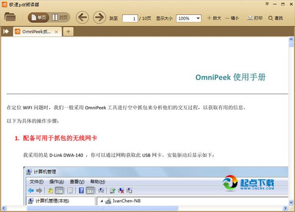Go to next page with right arrow
Viewport: 295px width, 212px height.
99,18
